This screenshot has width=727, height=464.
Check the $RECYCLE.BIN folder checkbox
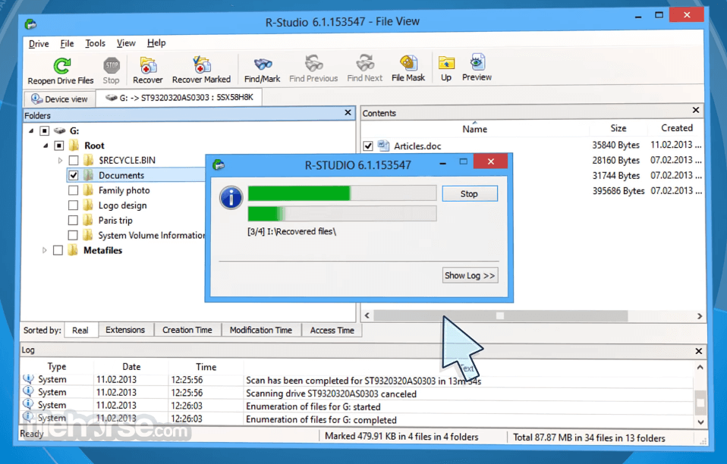[74, 161]
